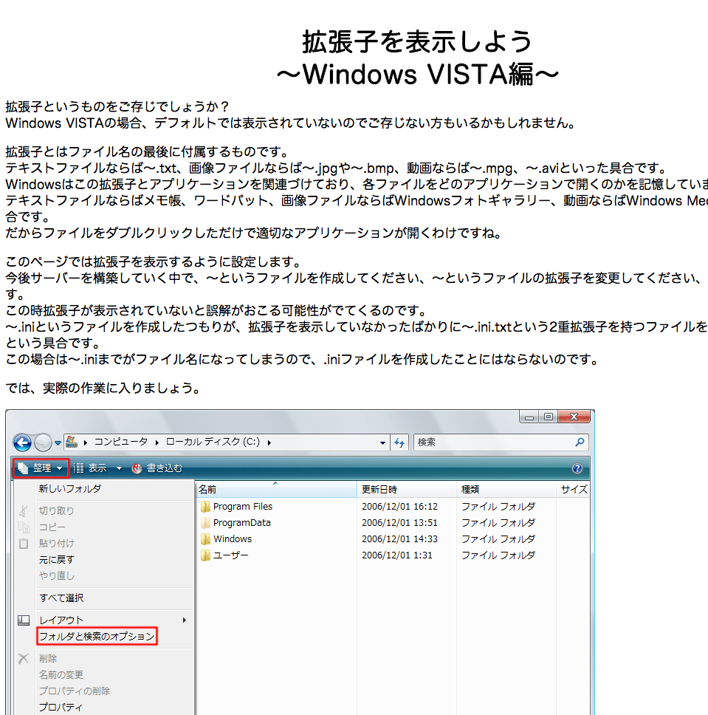This screenshot has width=708, height=715.
Task: Open address bar history dropdown
Action: point(382,442)
